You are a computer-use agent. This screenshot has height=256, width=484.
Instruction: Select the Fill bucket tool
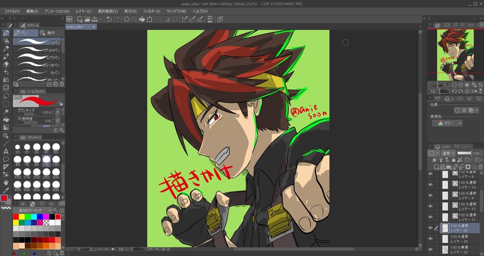click(6, 120)
